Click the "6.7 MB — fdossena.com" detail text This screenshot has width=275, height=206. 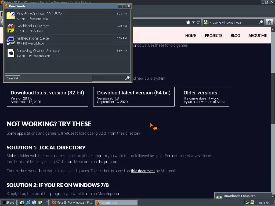click(32, 19)
